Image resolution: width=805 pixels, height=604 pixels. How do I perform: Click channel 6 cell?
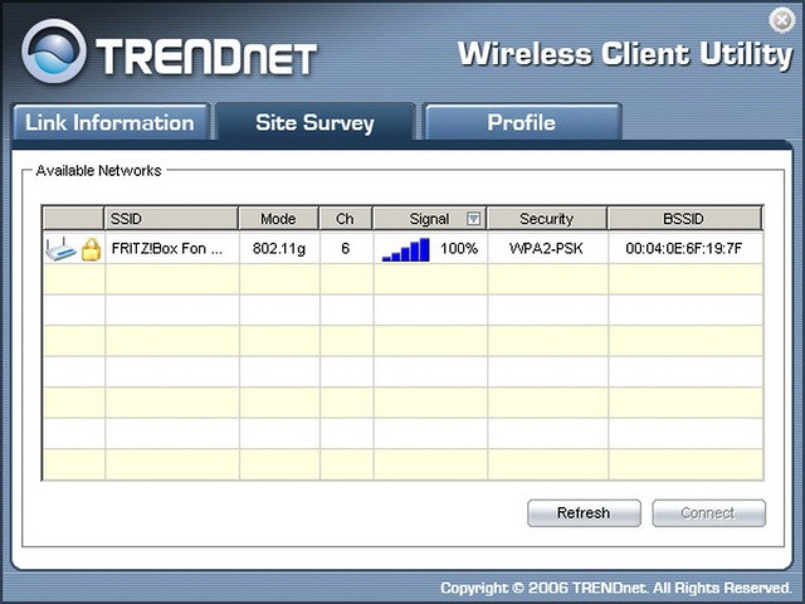345,249
